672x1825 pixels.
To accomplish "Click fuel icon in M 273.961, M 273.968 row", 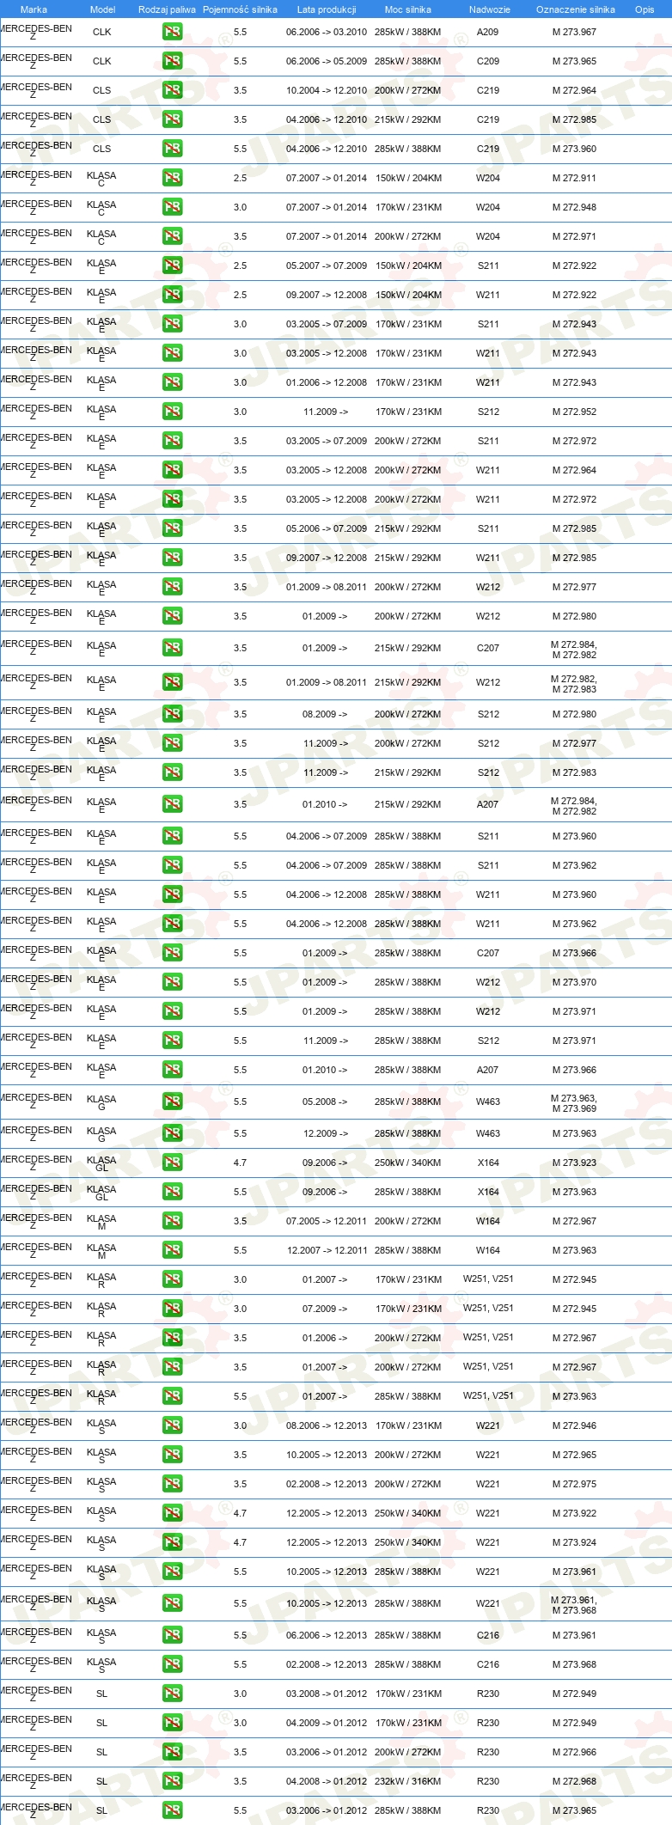I will (x=172, y=1603).
